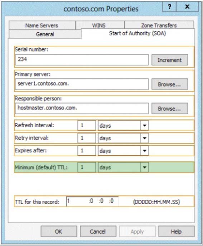Click the Increment serial number button
The image size is (203, 246).
coord(170,60)
